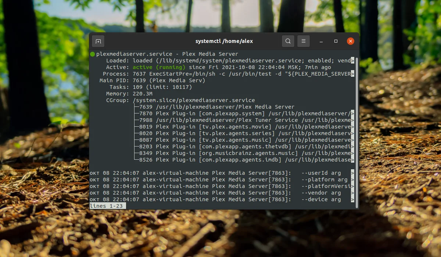Open a new terminal tab
This screenshot has height=257, width=441.
[x=98, y=41]
